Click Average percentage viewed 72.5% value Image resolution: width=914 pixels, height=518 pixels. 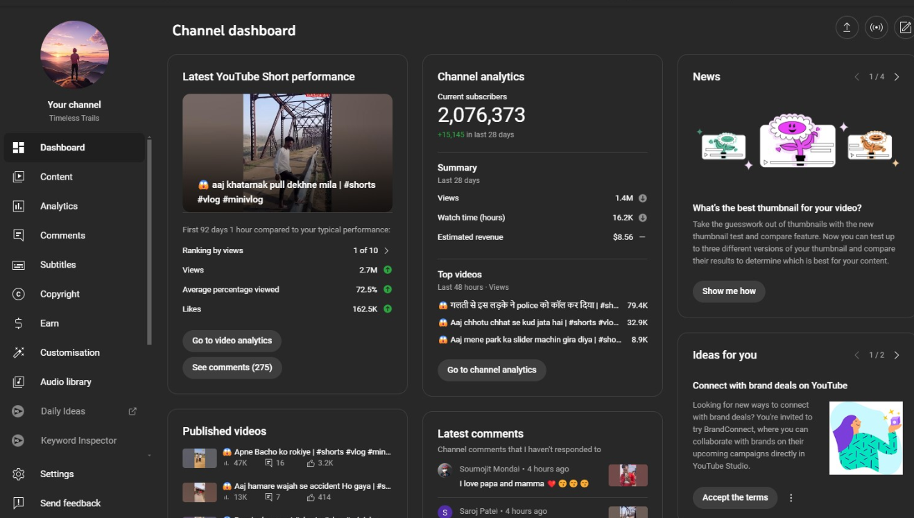pyautogui.click(x=366, y=289)
